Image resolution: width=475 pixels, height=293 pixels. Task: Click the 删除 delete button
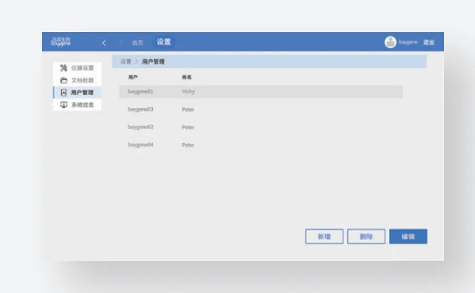tap(366, 237)
